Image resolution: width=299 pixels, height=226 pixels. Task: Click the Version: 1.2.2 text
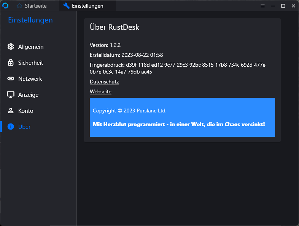click(x=105, y=45)
